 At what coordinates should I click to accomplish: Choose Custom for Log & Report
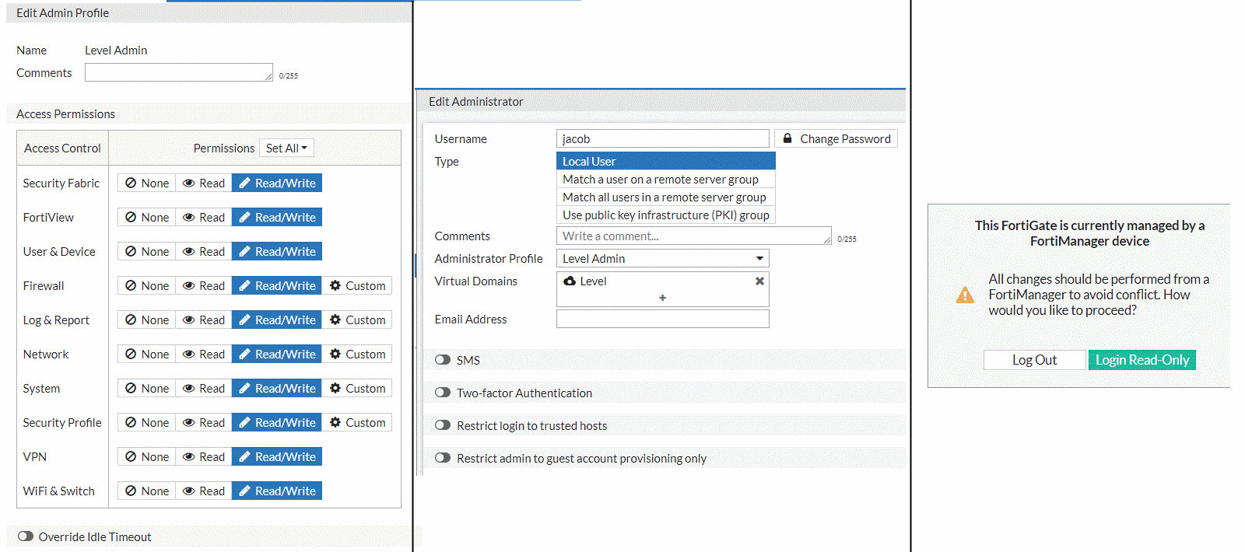357,320
